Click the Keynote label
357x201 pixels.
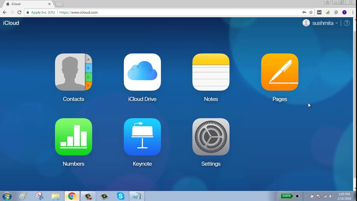coord(142,164)
